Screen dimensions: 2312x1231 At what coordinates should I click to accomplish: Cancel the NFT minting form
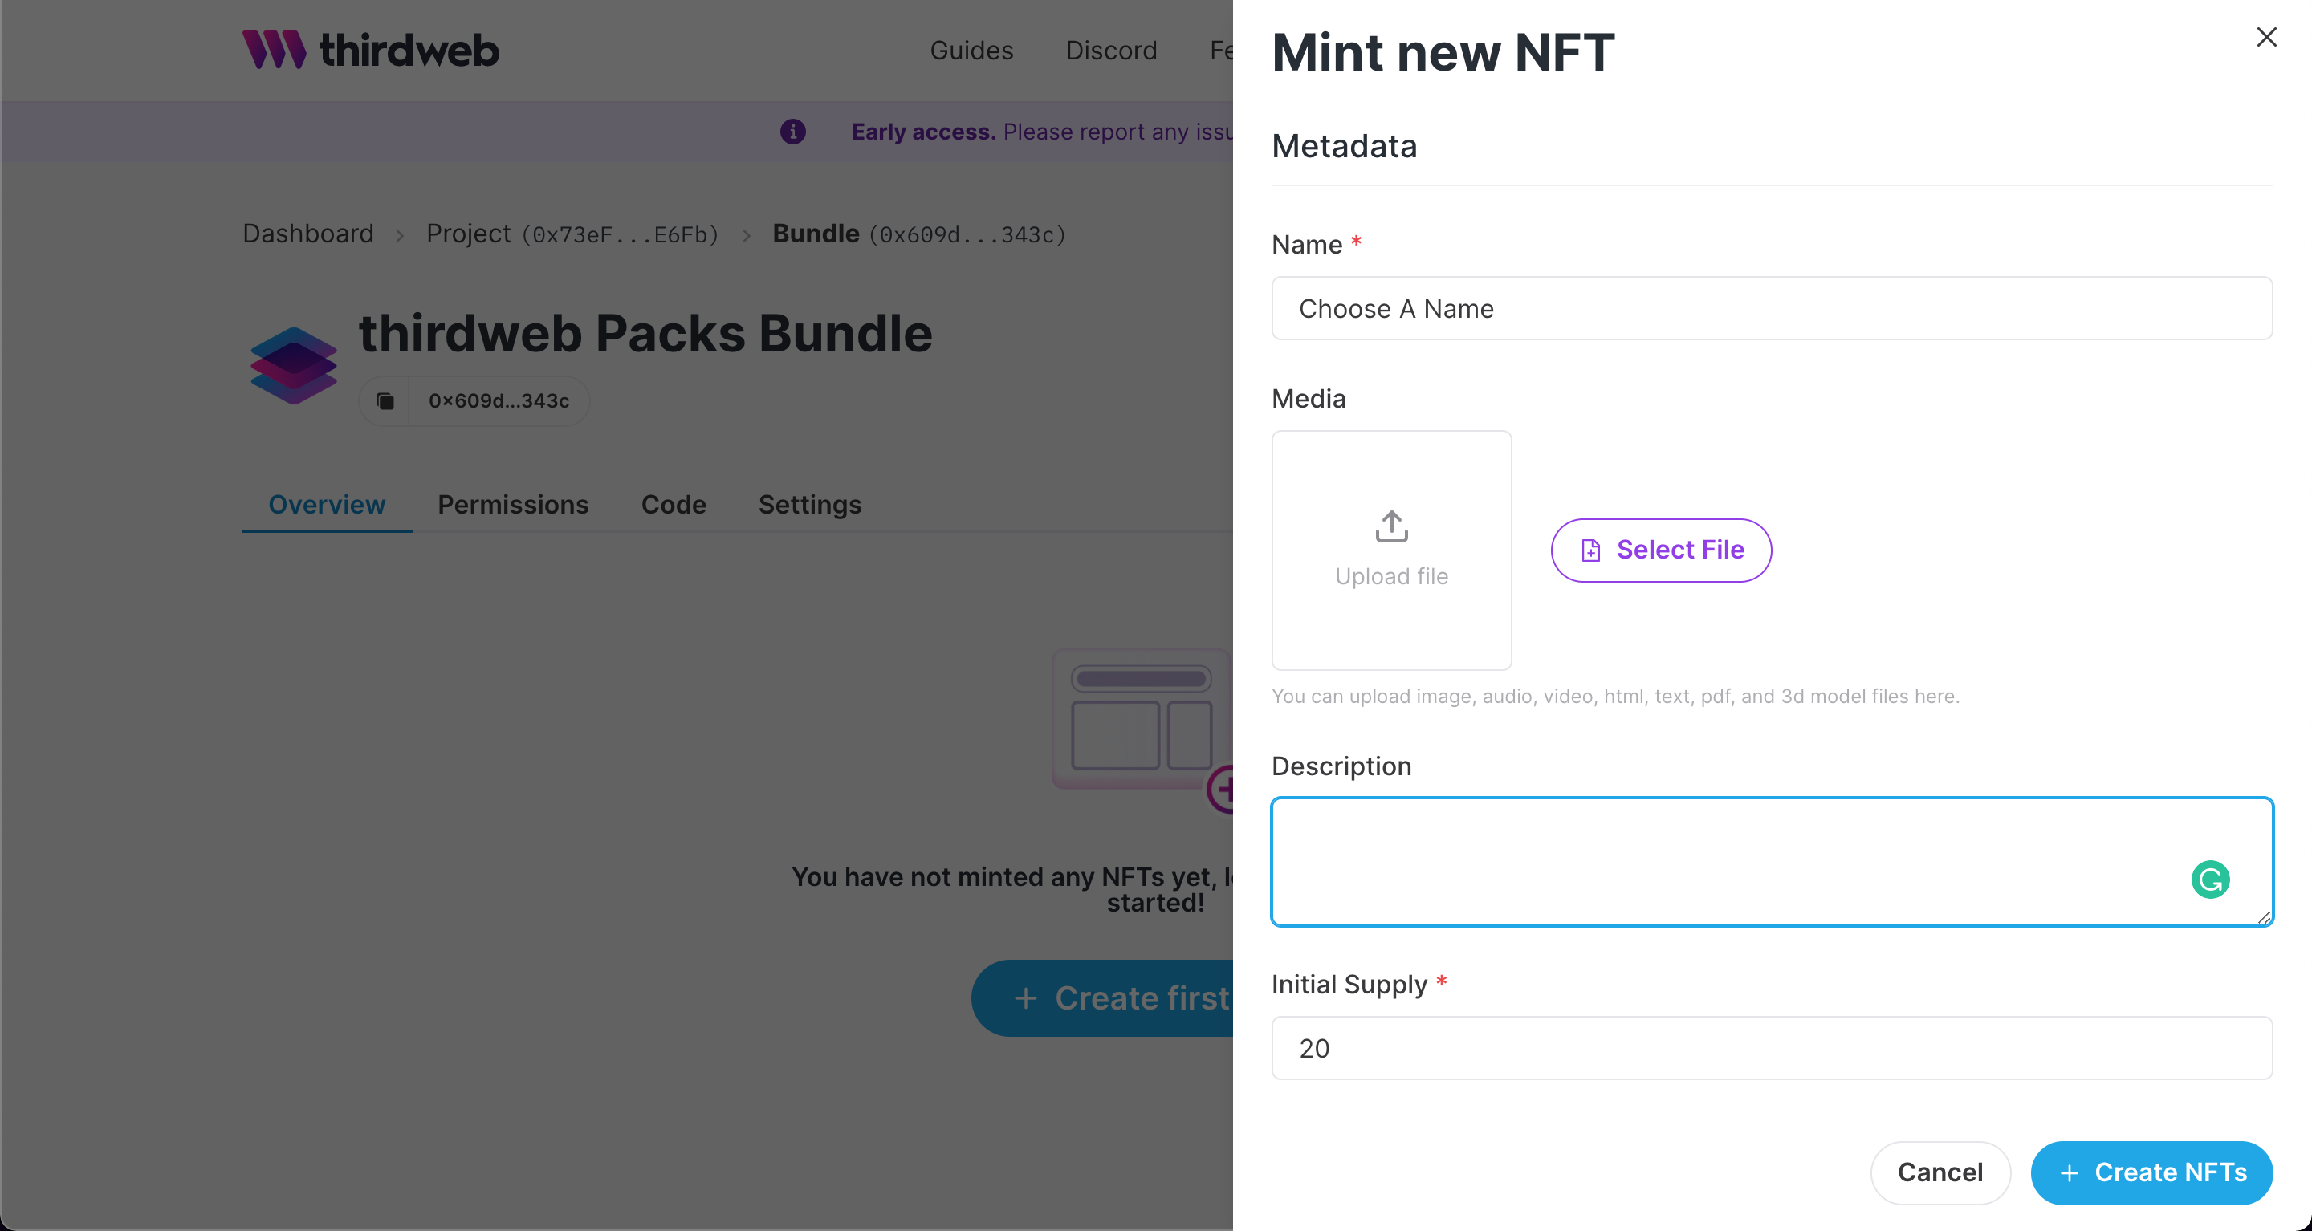(x=1940, y=1172)
